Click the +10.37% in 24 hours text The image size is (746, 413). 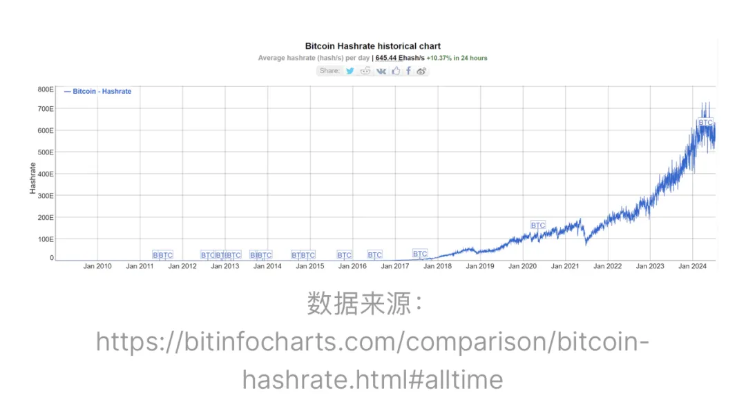pos(457,58)
